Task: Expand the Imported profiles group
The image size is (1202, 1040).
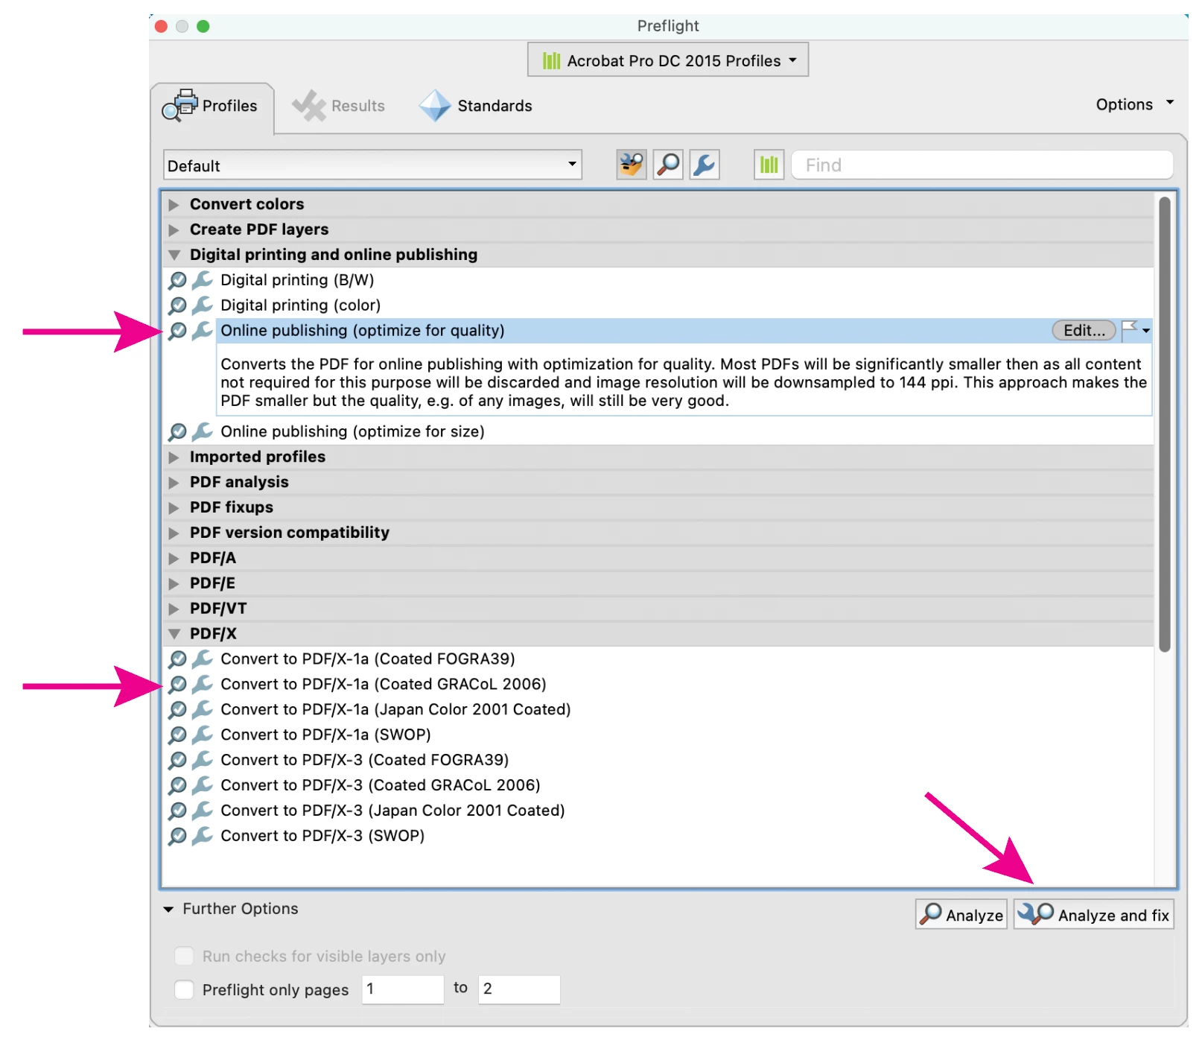Action: 174,457
